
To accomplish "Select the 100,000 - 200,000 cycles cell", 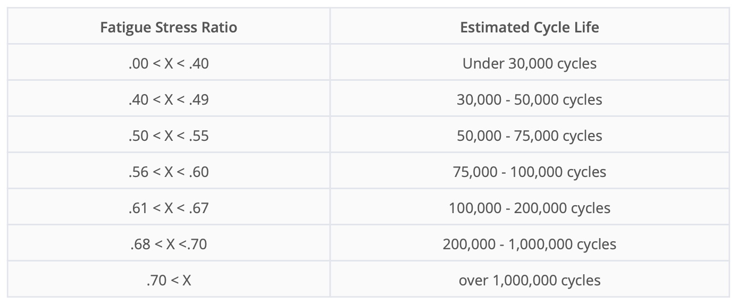I will (x=529, y=208).
